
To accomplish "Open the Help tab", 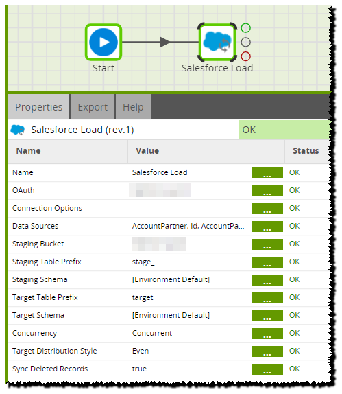I will pos(133,107).
